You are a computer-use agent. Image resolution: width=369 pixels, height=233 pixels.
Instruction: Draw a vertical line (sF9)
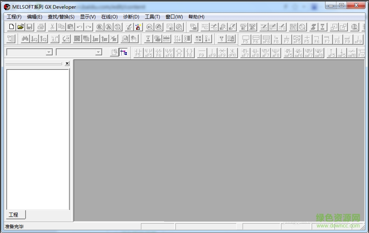click(x=211, y=53)
